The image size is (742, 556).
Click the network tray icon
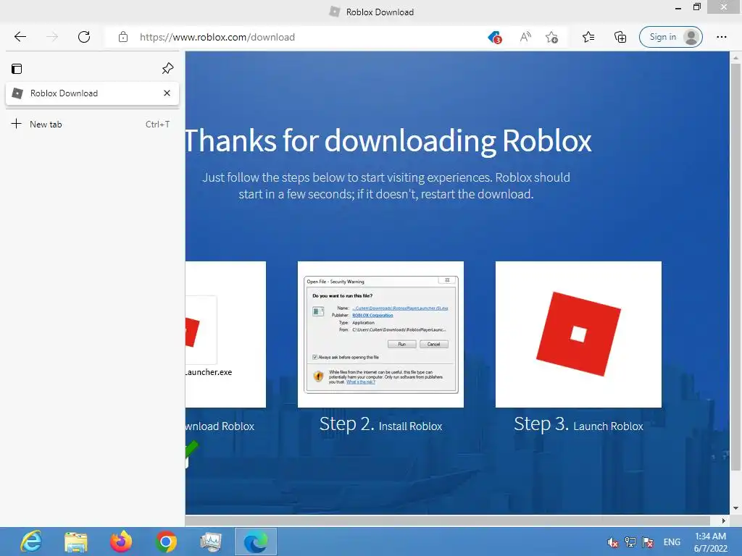[x=630, y=542]
